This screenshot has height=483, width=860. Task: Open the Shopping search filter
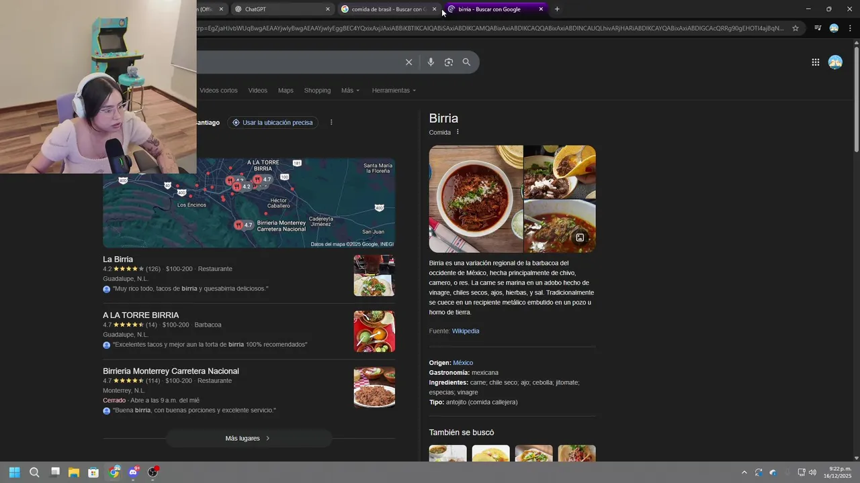tap(317, 91)
